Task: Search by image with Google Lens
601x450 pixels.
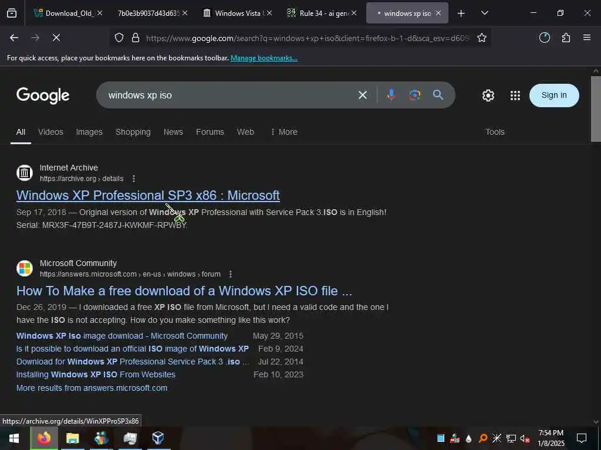Action: click(415, 95)
